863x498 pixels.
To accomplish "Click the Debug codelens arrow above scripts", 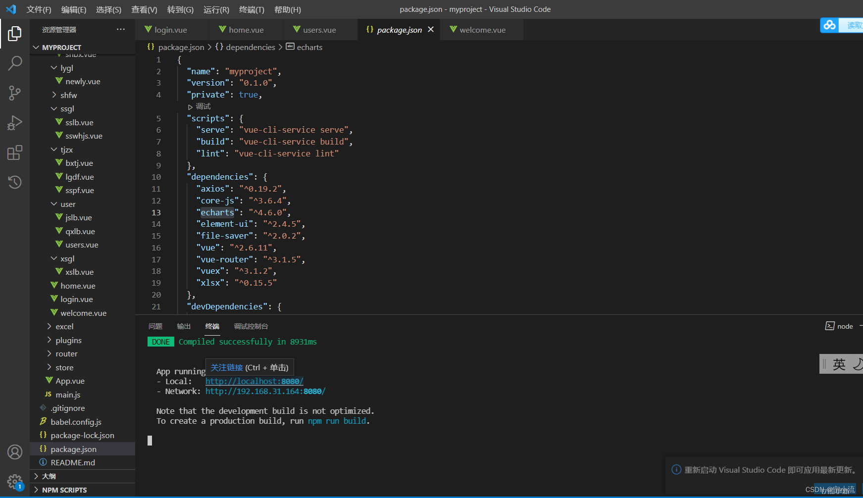I will point(190,107).
